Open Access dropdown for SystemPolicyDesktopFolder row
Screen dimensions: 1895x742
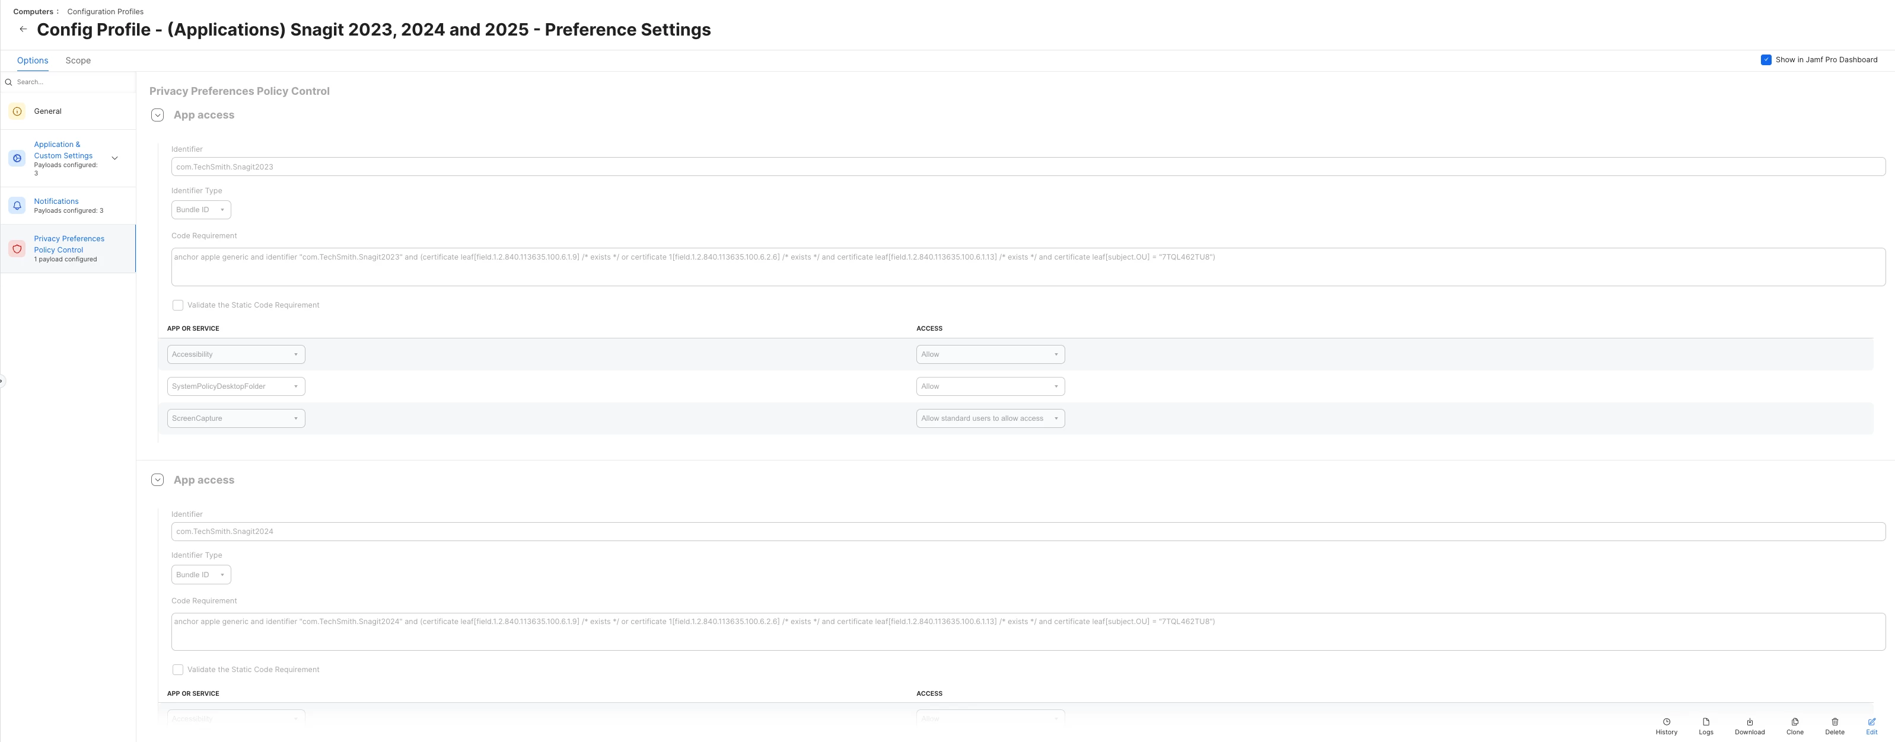point(990,387)
